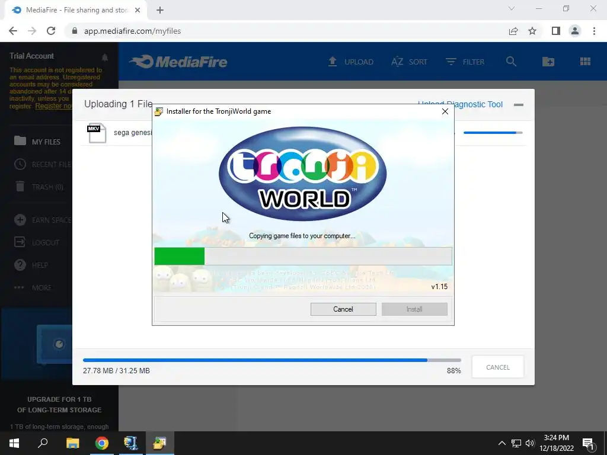
Task: Click the notification bell icon
Action: pos(105,57)
